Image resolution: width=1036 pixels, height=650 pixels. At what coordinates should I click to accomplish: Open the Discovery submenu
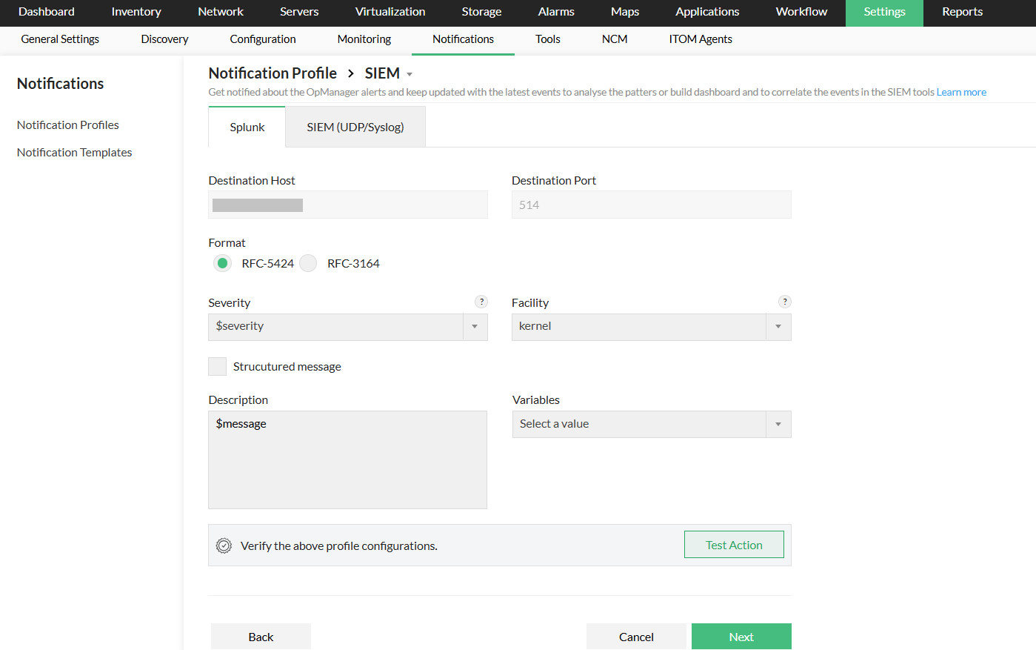click(x=164, y=39)
